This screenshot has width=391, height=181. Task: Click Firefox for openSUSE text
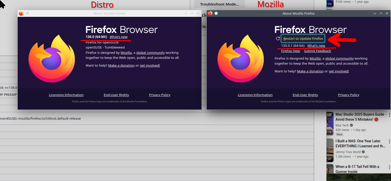tap(102, 42)
